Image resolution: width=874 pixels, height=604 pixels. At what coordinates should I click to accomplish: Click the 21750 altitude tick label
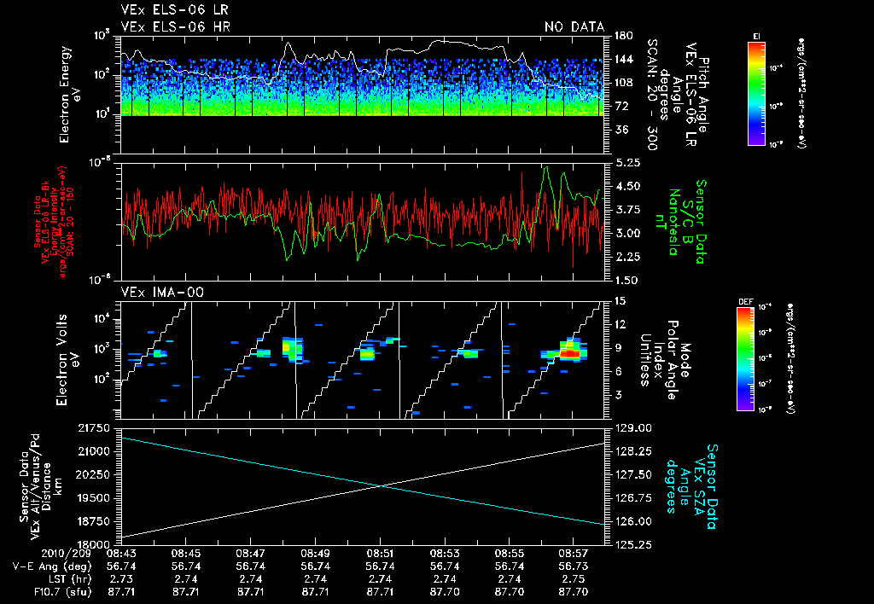pos(95,428)
